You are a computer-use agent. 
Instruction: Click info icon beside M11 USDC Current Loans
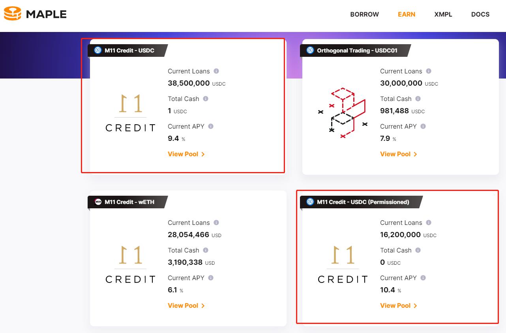pos(216,71)
